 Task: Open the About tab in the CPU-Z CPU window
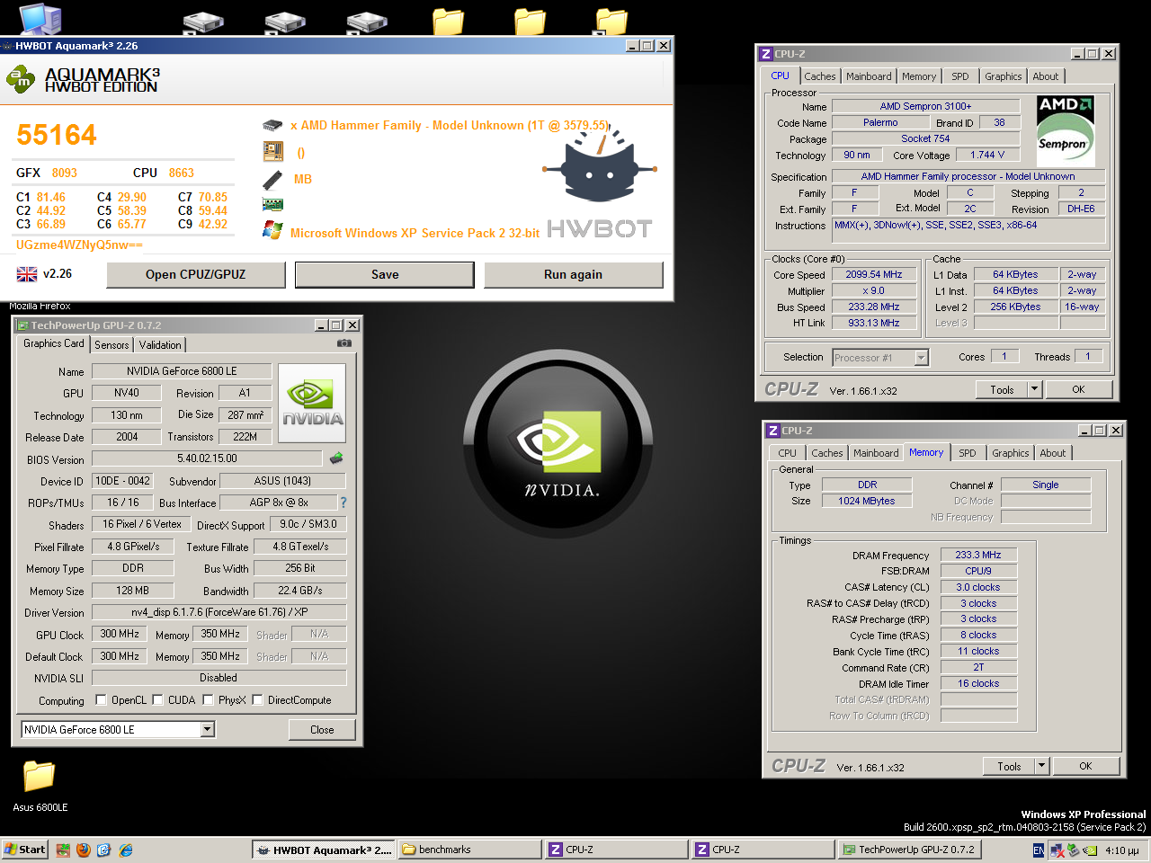coord(1046,76)
